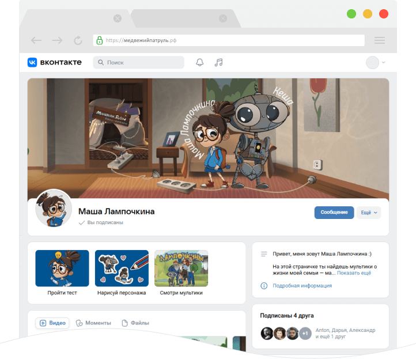Open the Пройти тест thumbnail
416x359 pixels.
[x=62, y=269]
